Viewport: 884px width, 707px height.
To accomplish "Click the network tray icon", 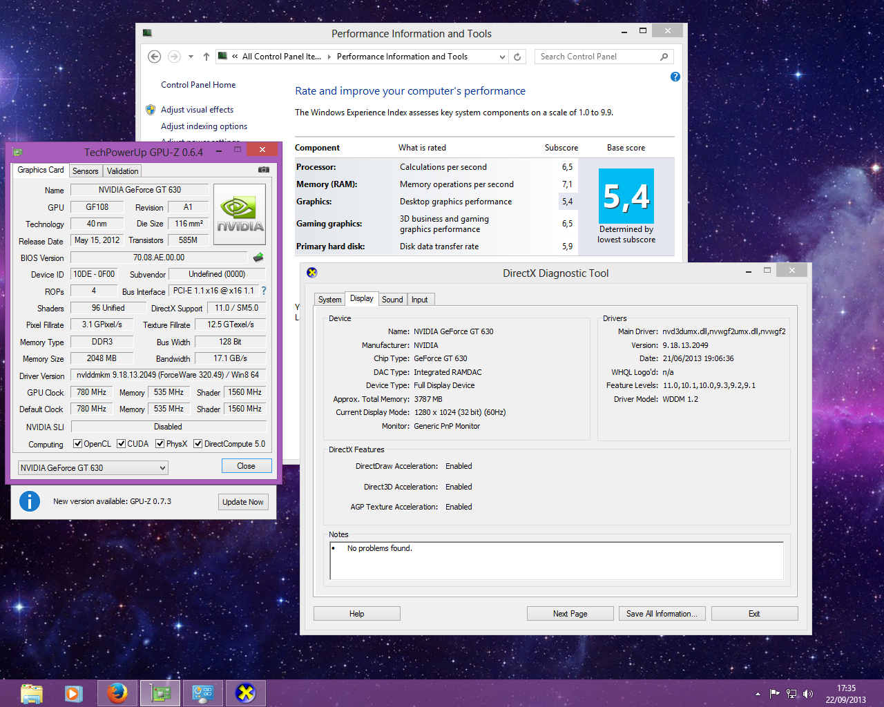I will (x=791, y=694).
